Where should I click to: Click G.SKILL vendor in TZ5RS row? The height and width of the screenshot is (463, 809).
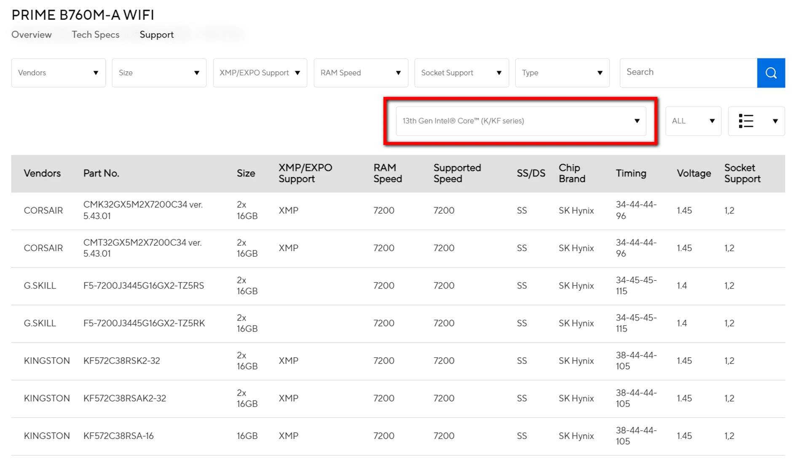[x=40, y=286]
